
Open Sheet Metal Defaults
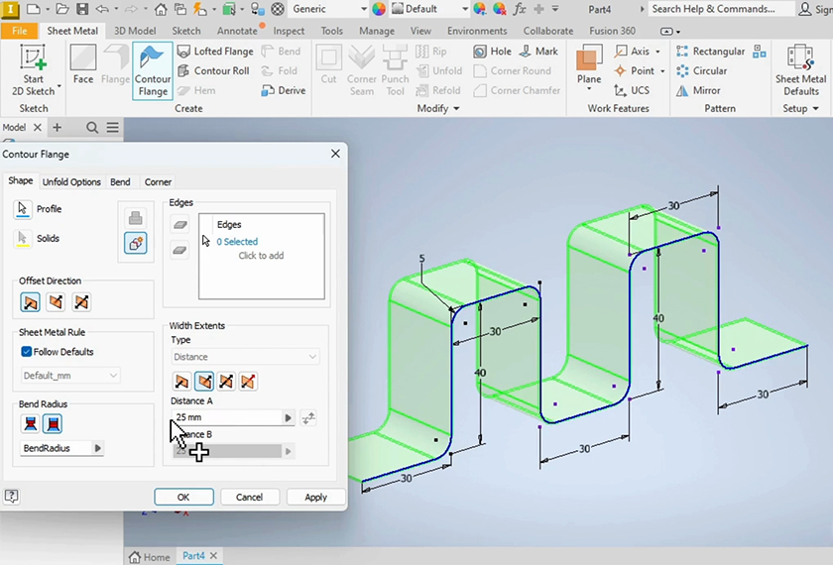tap(800, 65)
